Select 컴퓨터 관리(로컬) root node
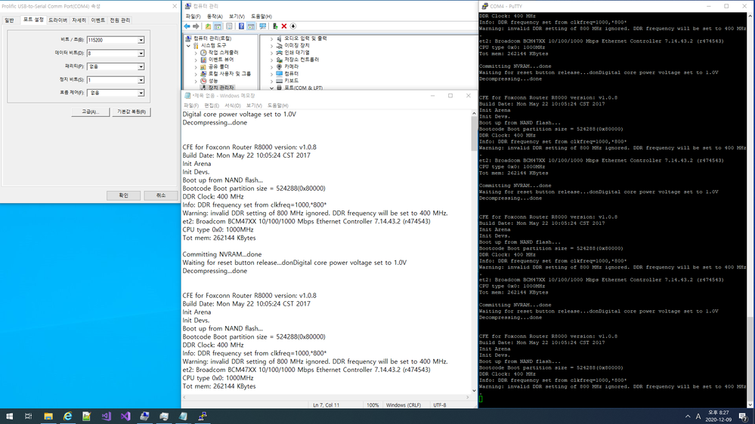 [212, 38]
